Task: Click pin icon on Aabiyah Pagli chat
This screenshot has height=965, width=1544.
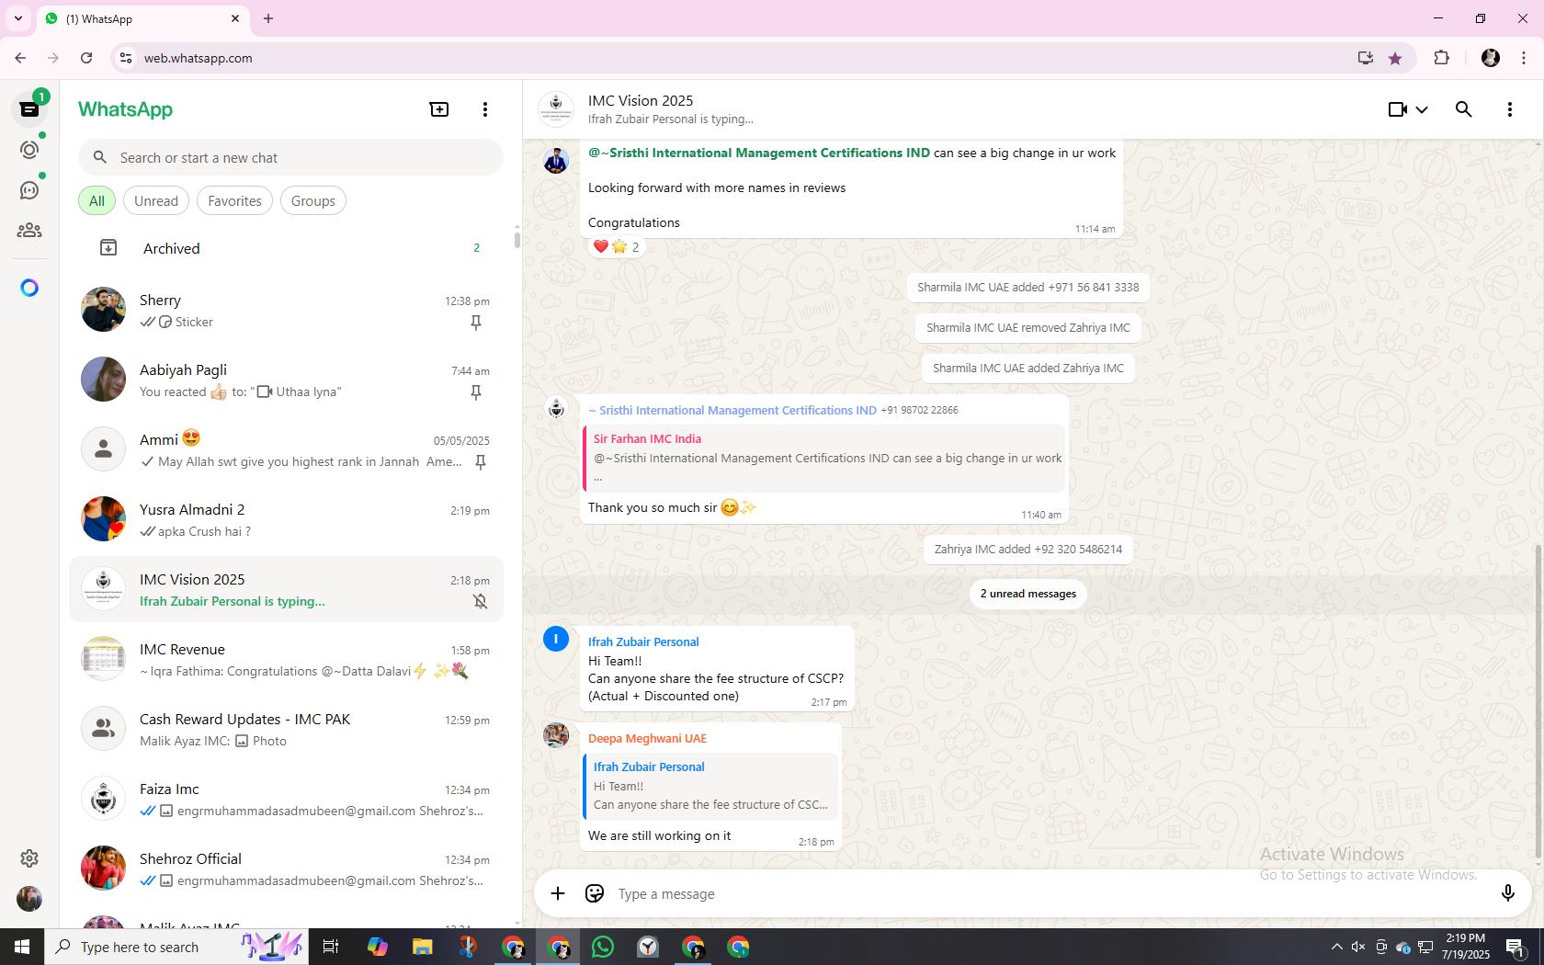Action: pyautogui.click(x=476, y=392)
